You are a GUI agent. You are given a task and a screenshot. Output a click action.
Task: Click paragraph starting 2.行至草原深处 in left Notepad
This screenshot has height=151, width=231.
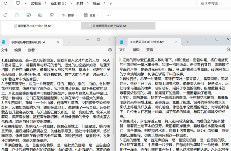click(56, 91)
